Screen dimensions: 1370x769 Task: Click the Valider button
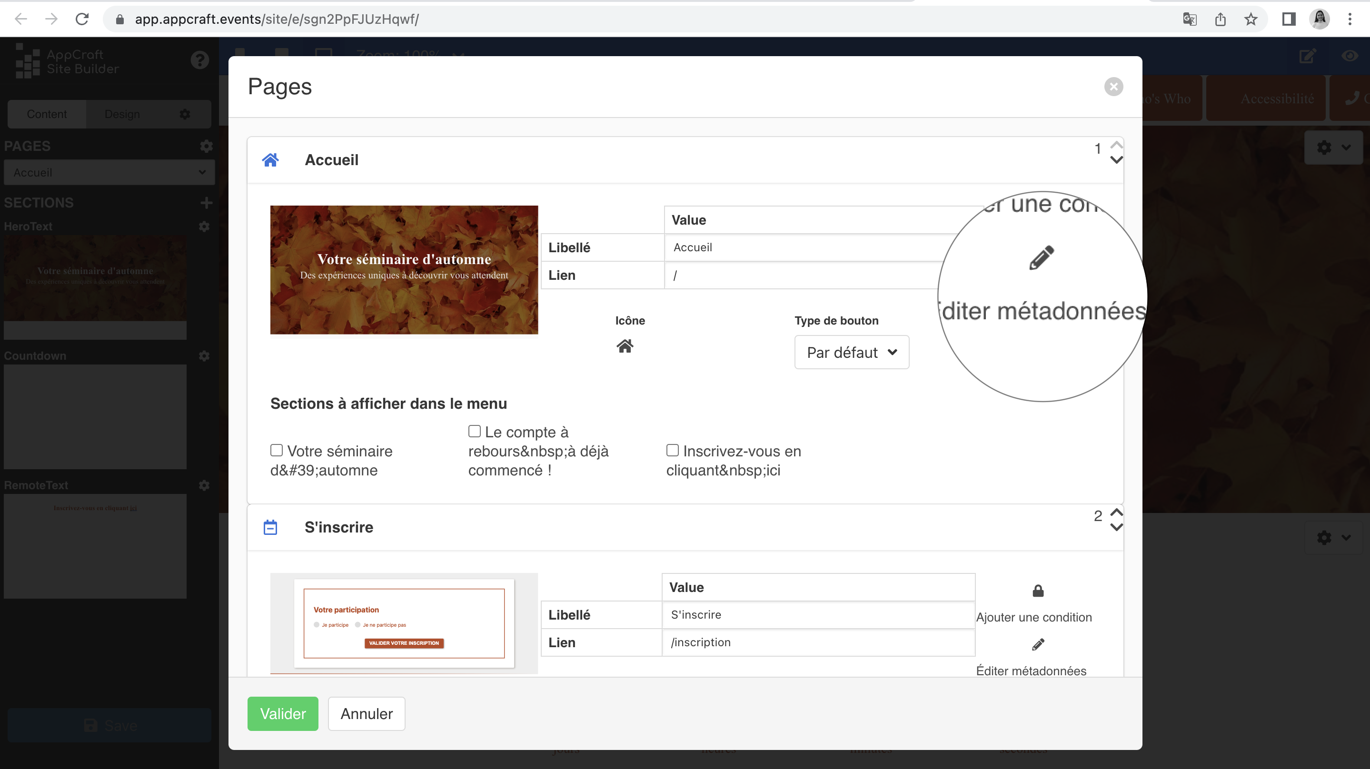point(282,713)
